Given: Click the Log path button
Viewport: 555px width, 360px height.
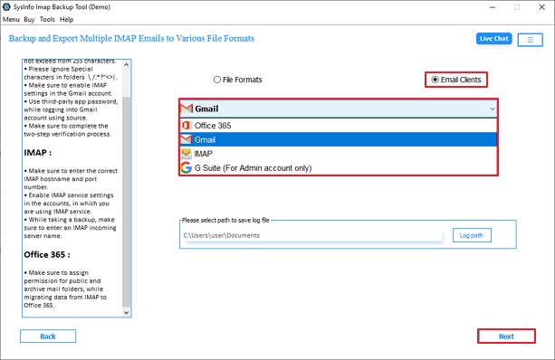Looking at the screenshot, I should tap(472, 235).
